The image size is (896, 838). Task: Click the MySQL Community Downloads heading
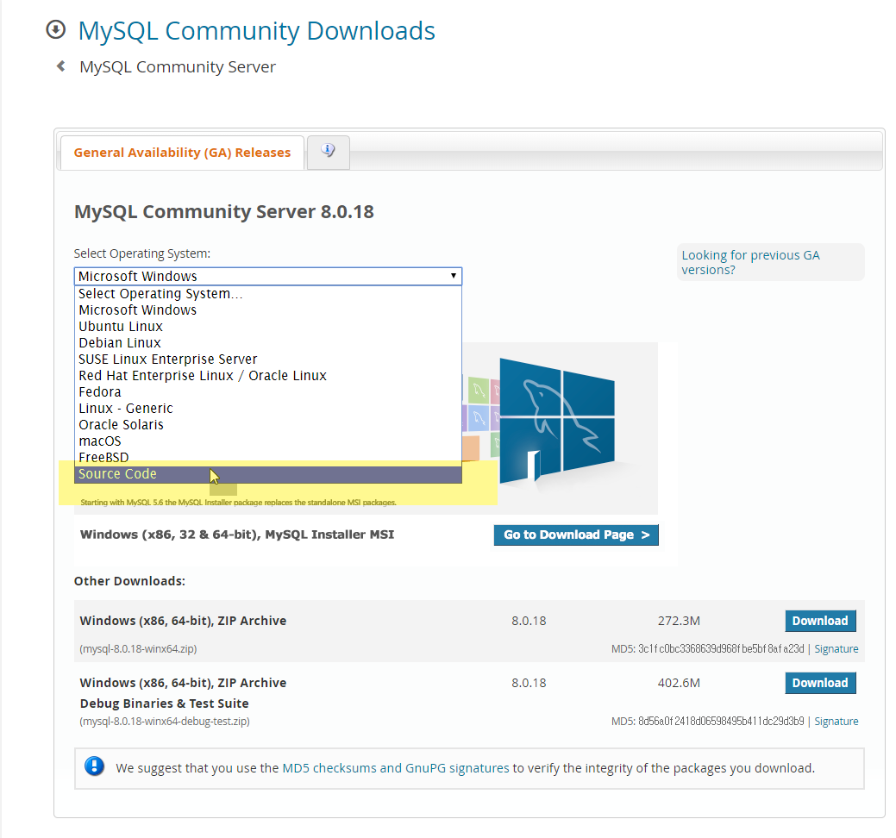pos(257,31)
